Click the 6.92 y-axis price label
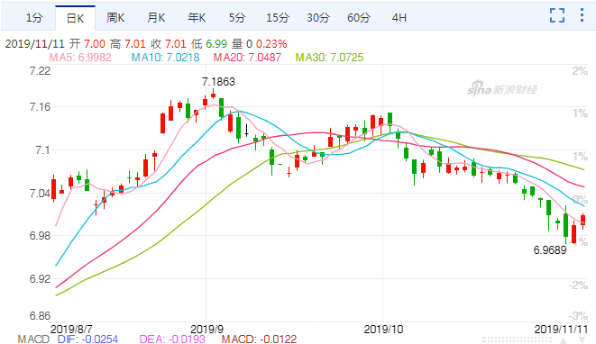This screenshot has height=344, width=596. (40, 278)
